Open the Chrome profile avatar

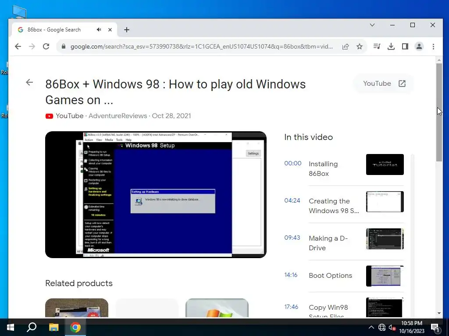(419, 46)
